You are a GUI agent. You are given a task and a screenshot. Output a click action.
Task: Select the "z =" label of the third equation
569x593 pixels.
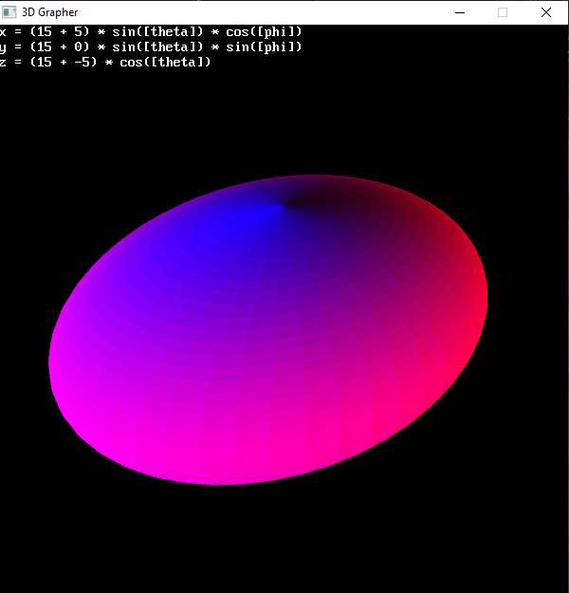coord(9,62)
